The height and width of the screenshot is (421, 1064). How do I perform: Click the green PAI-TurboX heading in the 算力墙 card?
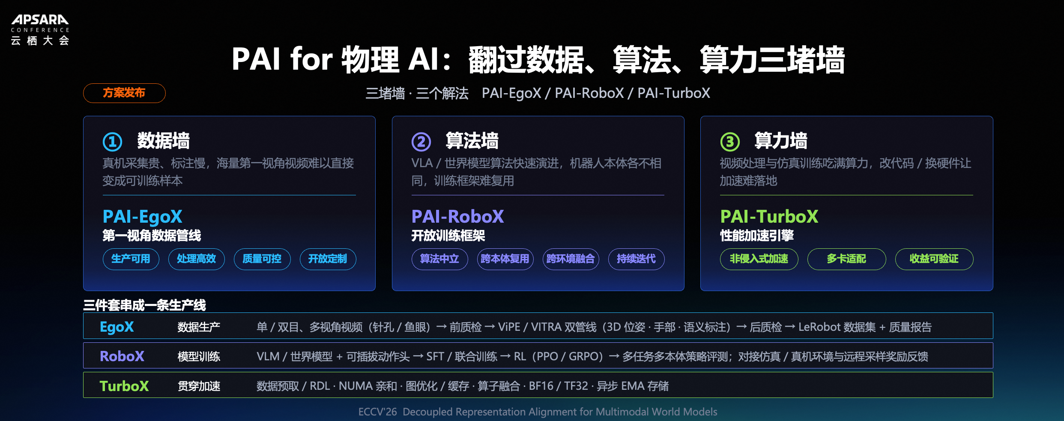(769, 217)
